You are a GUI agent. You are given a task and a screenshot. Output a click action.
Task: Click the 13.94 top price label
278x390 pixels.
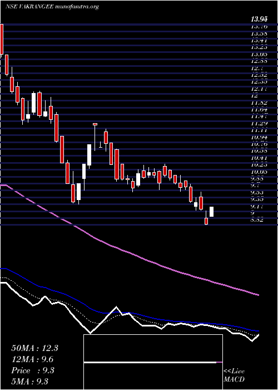point(260,19)
